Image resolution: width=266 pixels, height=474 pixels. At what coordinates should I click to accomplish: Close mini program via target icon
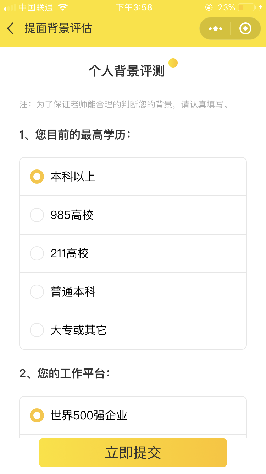coord(245,28)
